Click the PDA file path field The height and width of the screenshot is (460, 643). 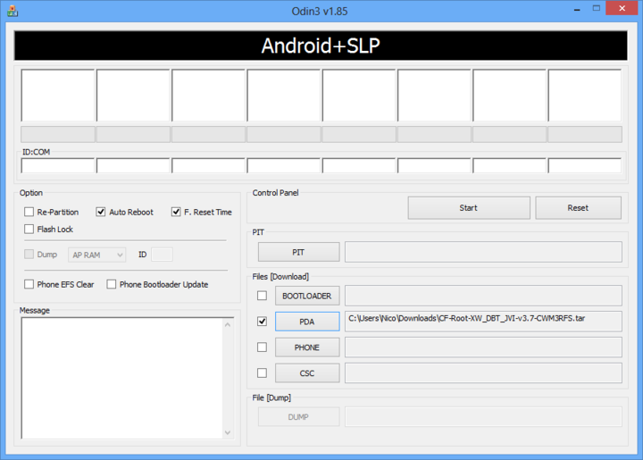(483, 322)
